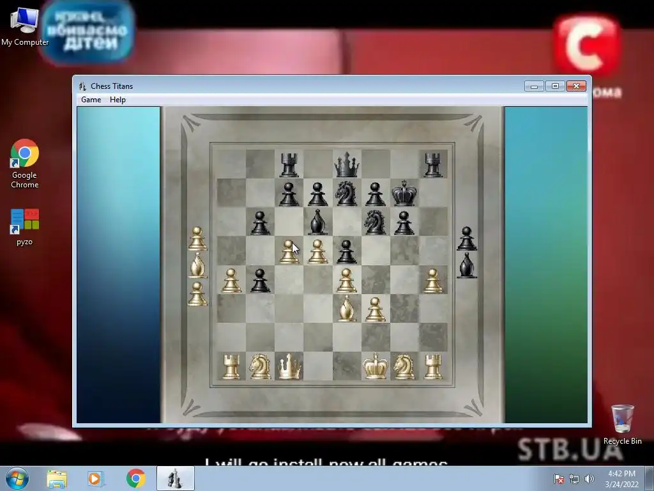The image size is (654, 491).
Task: Open the Action Center flag in the tray
Action: click(559, 479)
